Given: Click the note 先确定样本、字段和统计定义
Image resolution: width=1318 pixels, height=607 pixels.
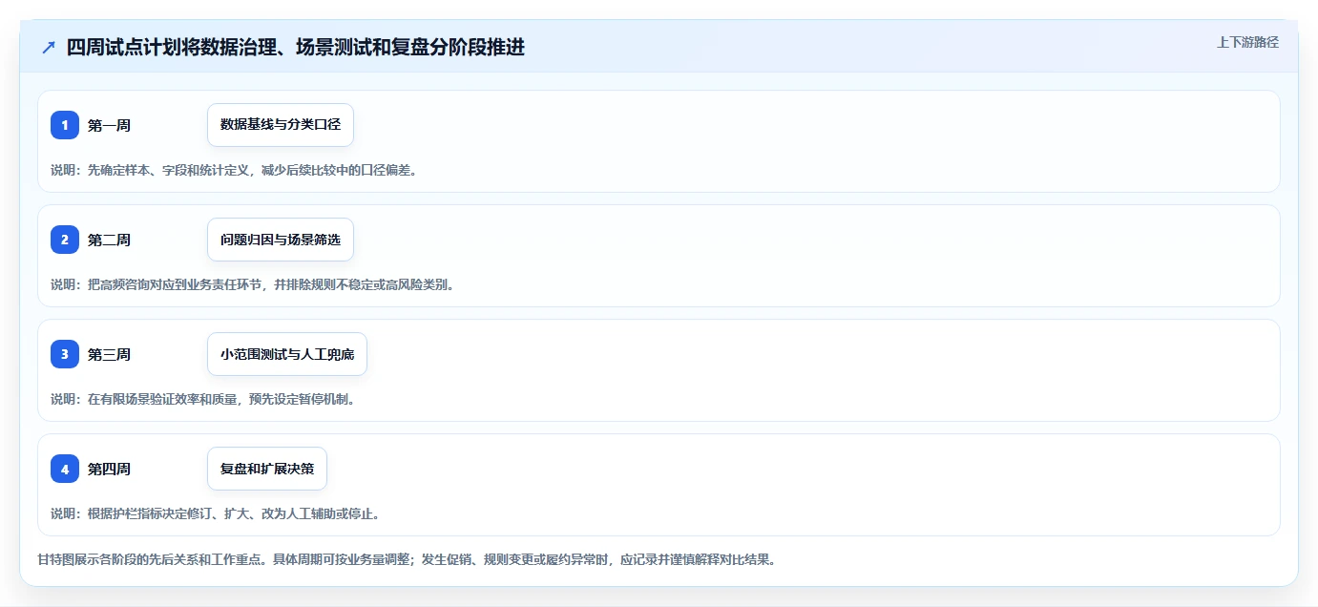Looking at the screenshot, I should click(169, 170).
